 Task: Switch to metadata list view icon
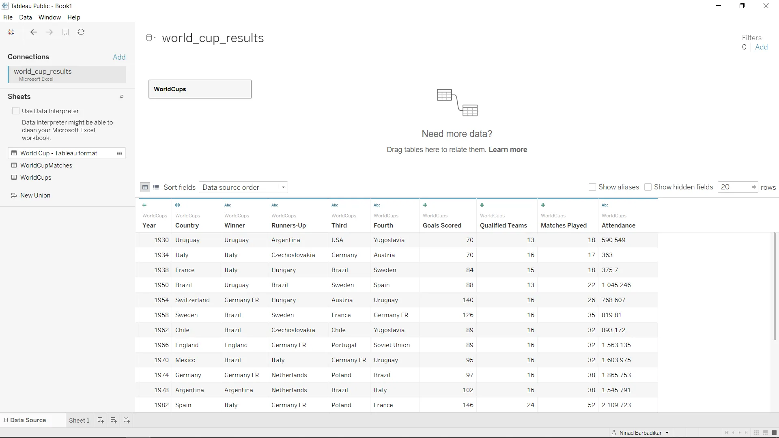click(156, 187)
